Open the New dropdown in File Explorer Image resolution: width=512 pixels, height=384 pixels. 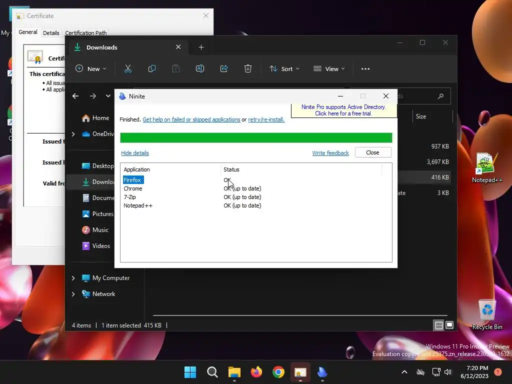point(91,68)
